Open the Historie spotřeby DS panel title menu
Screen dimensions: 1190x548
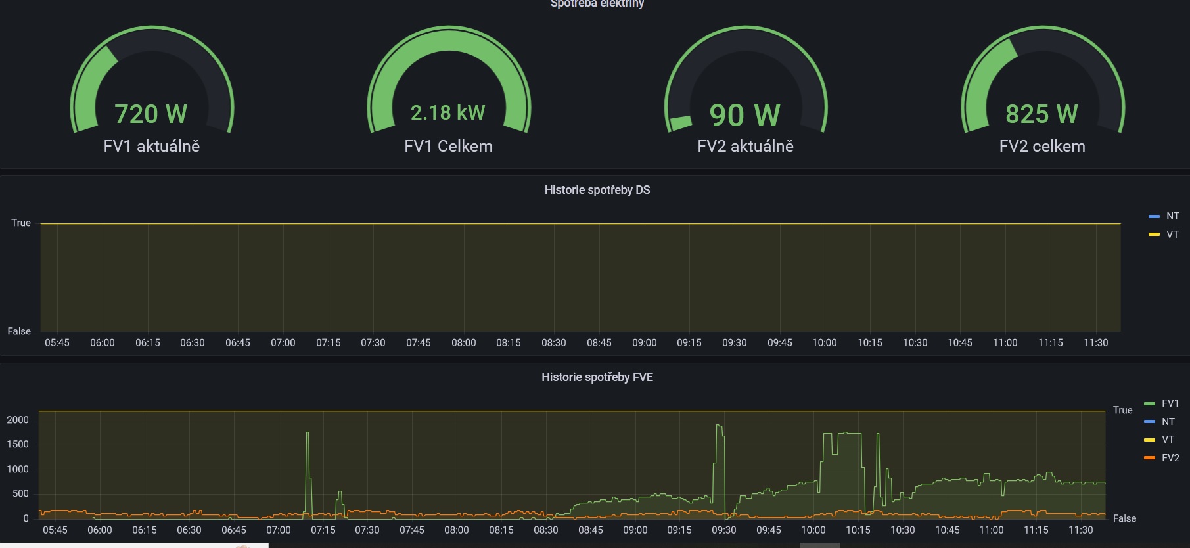[597, 190]
